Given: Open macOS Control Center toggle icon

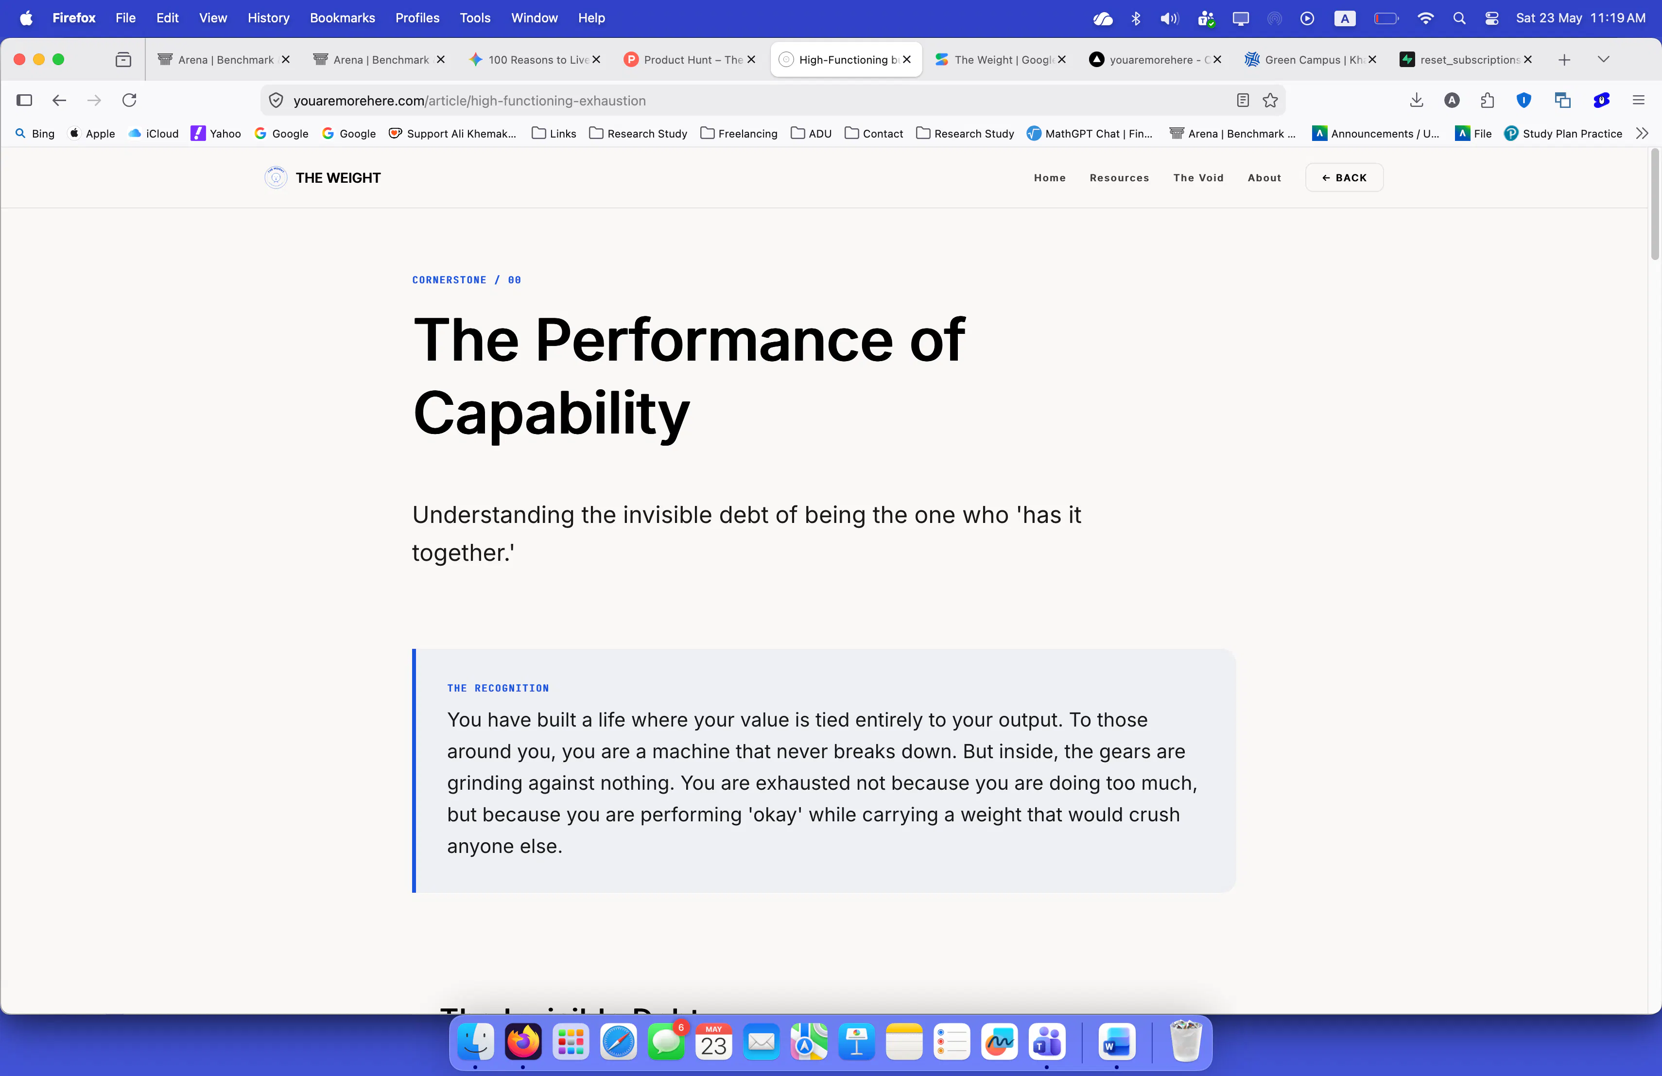Looking at the screenshot, I should (x=1491, y=18).
